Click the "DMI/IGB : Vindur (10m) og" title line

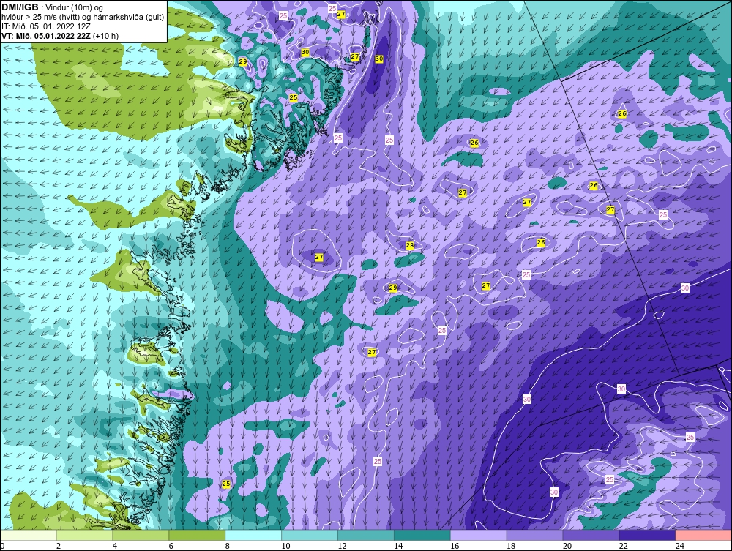(x=53, y=7)
